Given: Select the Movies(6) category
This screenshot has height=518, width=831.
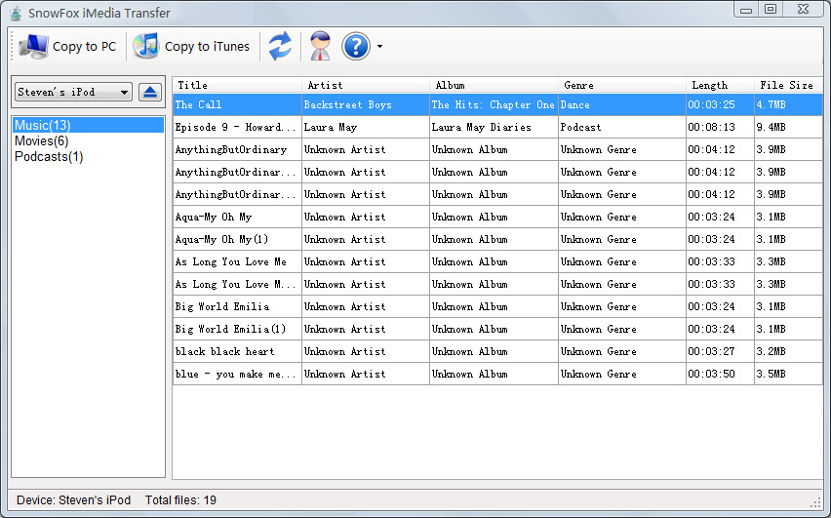Looking at the screenshot, I should (41, 141).
